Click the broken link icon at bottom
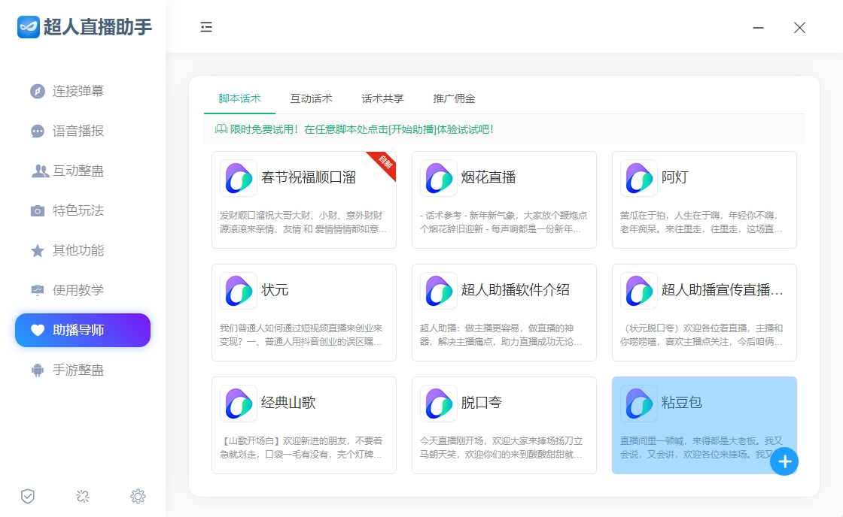The image size is (843, 517). [83, 496]
